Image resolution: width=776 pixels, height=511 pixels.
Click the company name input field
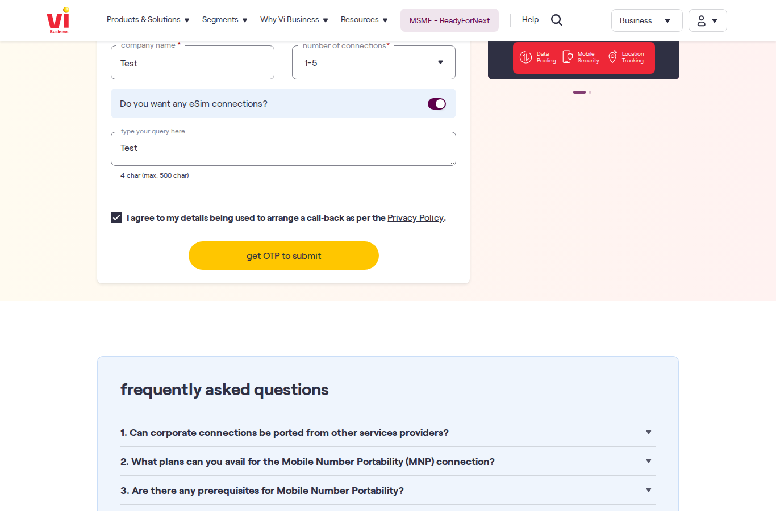tap(193, 62)
